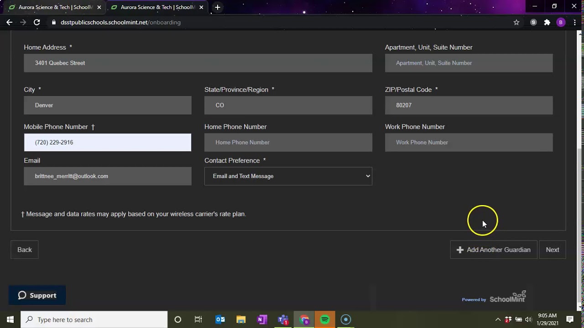This screenshot has width=584, height=328.
Task: Edit the ZIP/Postal Code field
Action: (x=469, y=105)
